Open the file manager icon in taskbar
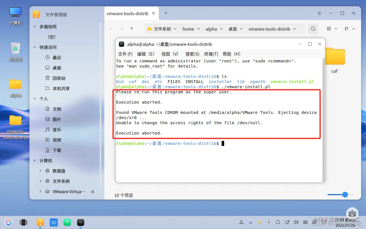 point(40,222)
